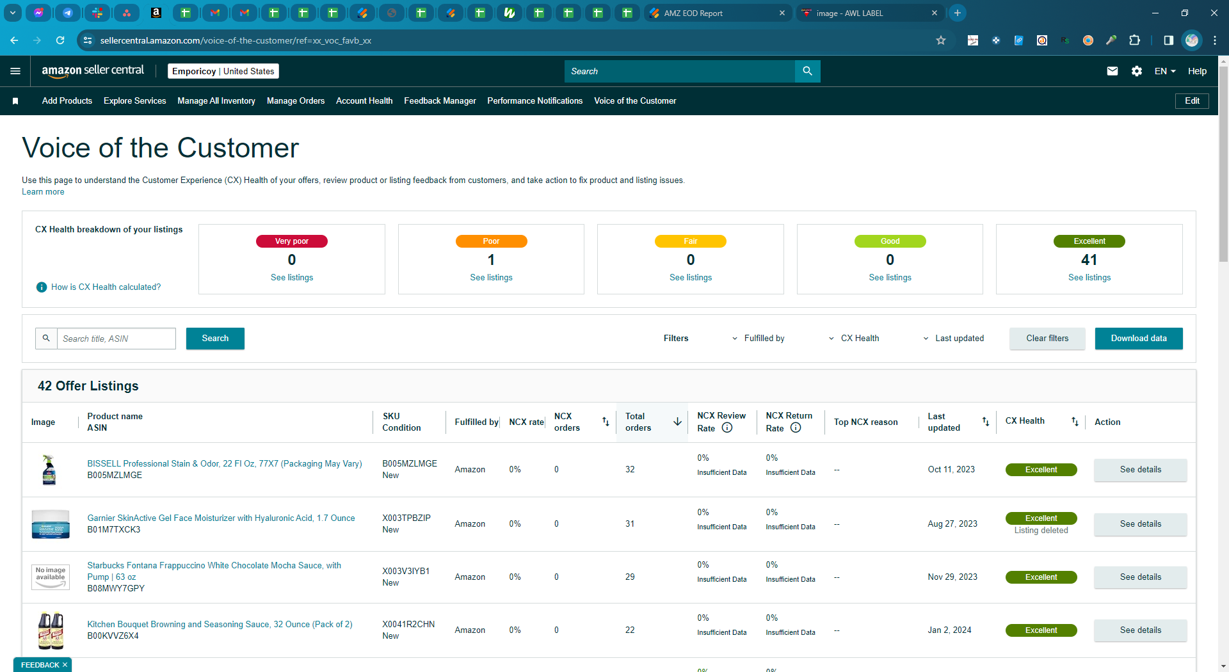Open the browser tab search chevron
The height and width of the screenshot is (672, 1229).
point(13,13)
